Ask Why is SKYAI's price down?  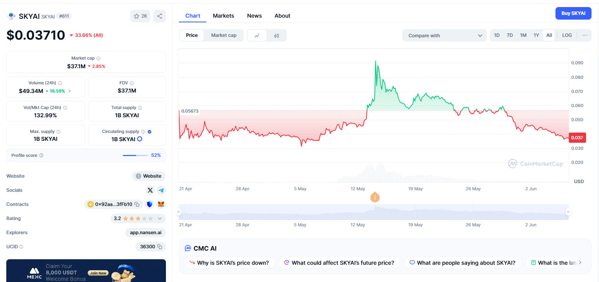point(229,263)
